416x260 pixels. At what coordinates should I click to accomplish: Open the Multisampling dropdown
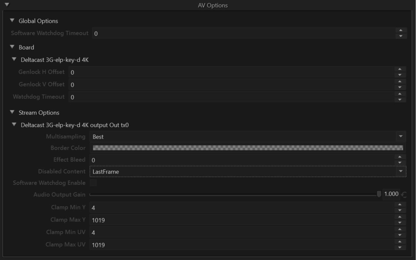click(x=401, y=136)
